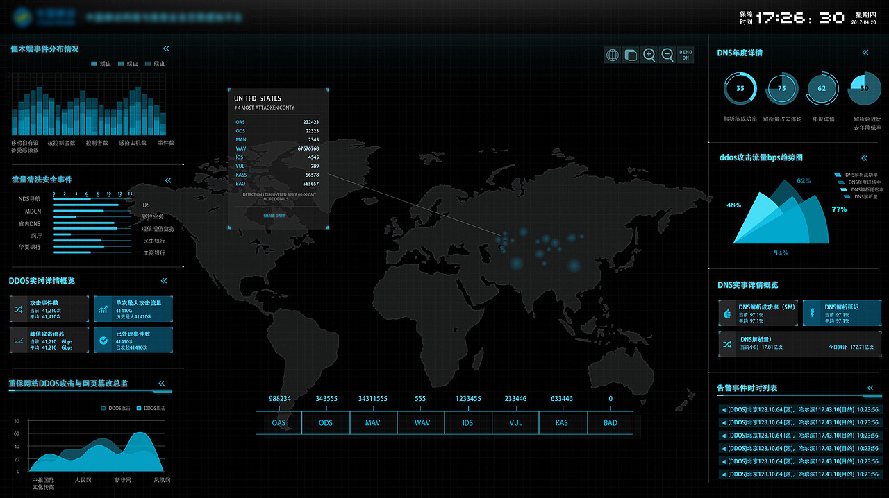Click the checkmark icon on 已处理事件数 card
889x498 pixels.
(103, 341)
